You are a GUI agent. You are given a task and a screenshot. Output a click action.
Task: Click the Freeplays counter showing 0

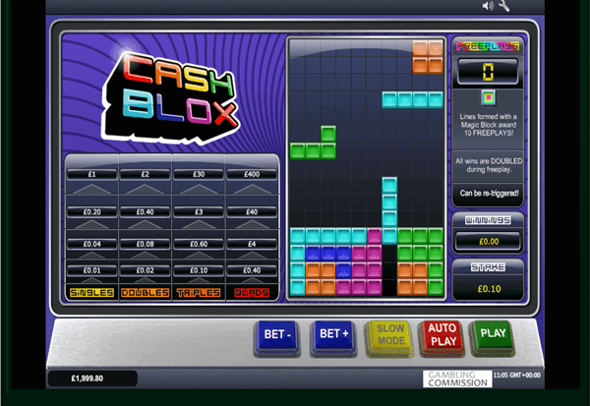point(488,72)
